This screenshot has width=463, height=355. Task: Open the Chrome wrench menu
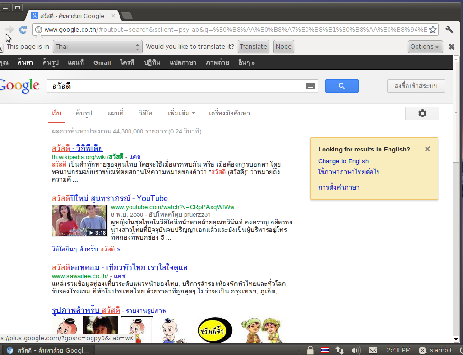tap(449, 29)
